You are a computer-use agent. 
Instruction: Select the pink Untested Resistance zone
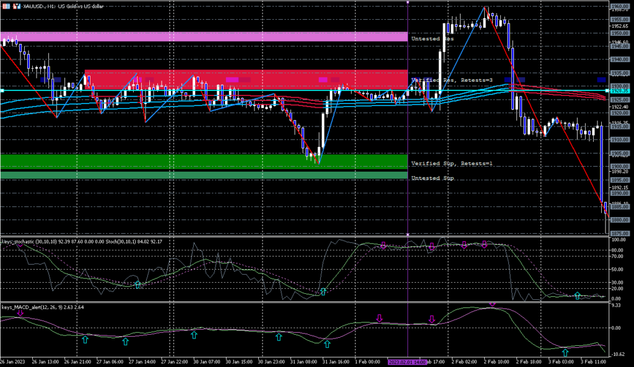(203, 37)
